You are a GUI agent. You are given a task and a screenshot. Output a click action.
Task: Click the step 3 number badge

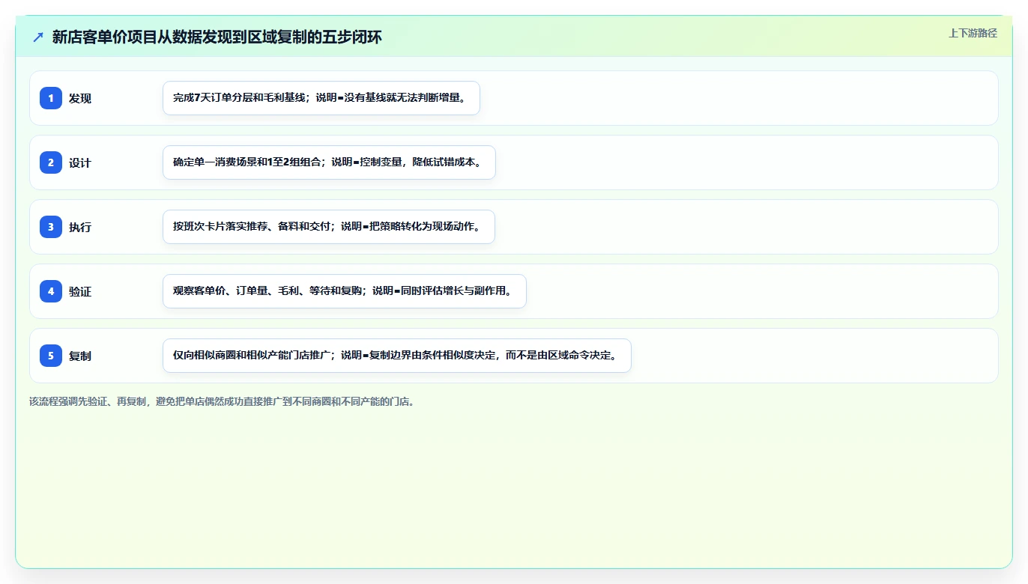point(51,227)
